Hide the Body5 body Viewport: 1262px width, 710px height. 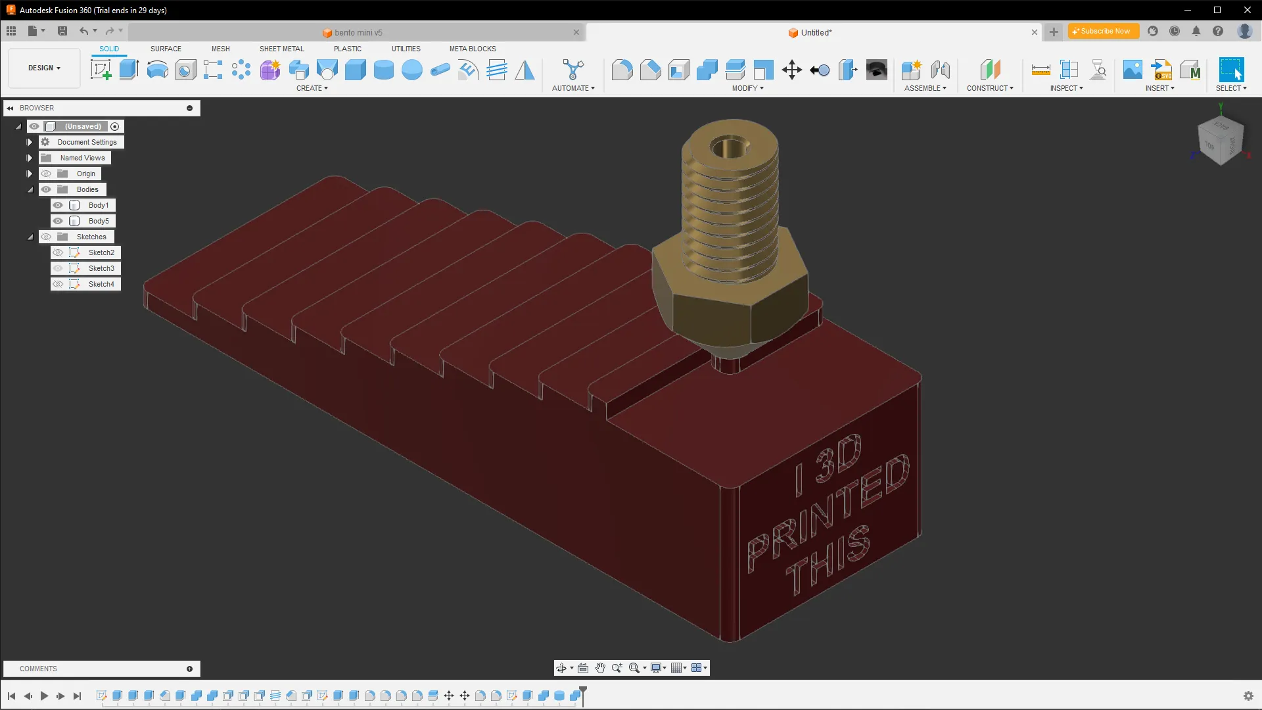tap(58, 221)
